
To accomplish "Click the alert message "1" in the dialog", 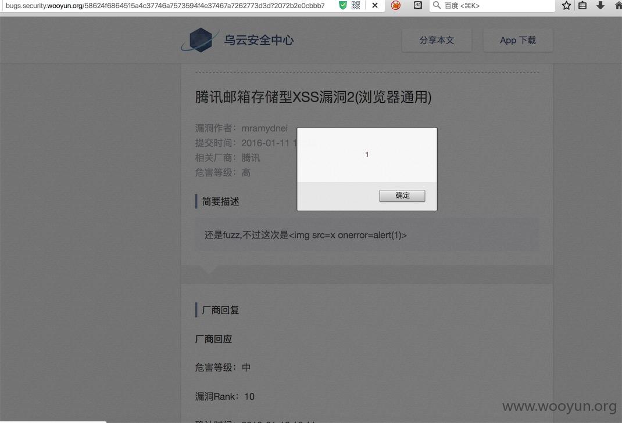I will click(367, 154).
